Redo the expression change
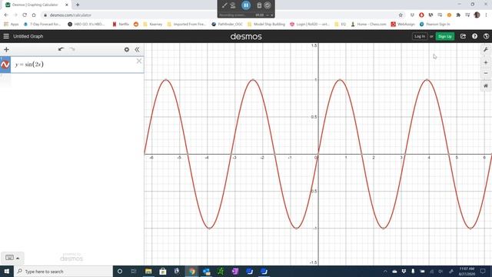This screenshot has width=492, height=277. (x=72, y=49)
